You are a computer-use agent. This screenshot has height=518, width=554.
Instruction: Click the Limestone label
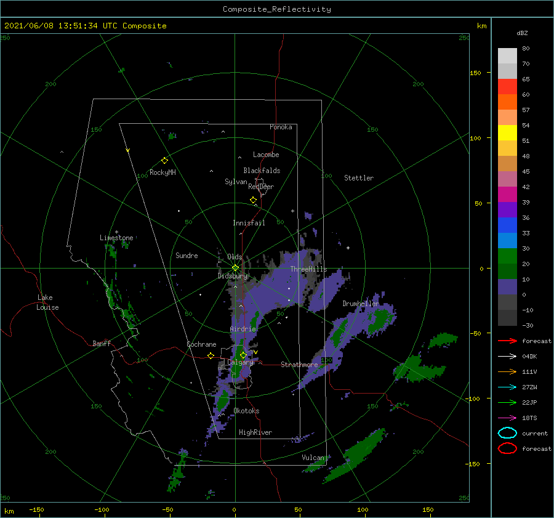pyautogui.click(x=116, y=238)
